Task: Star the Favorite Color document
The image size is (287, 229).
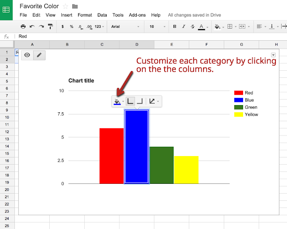Action: (65, 7)
